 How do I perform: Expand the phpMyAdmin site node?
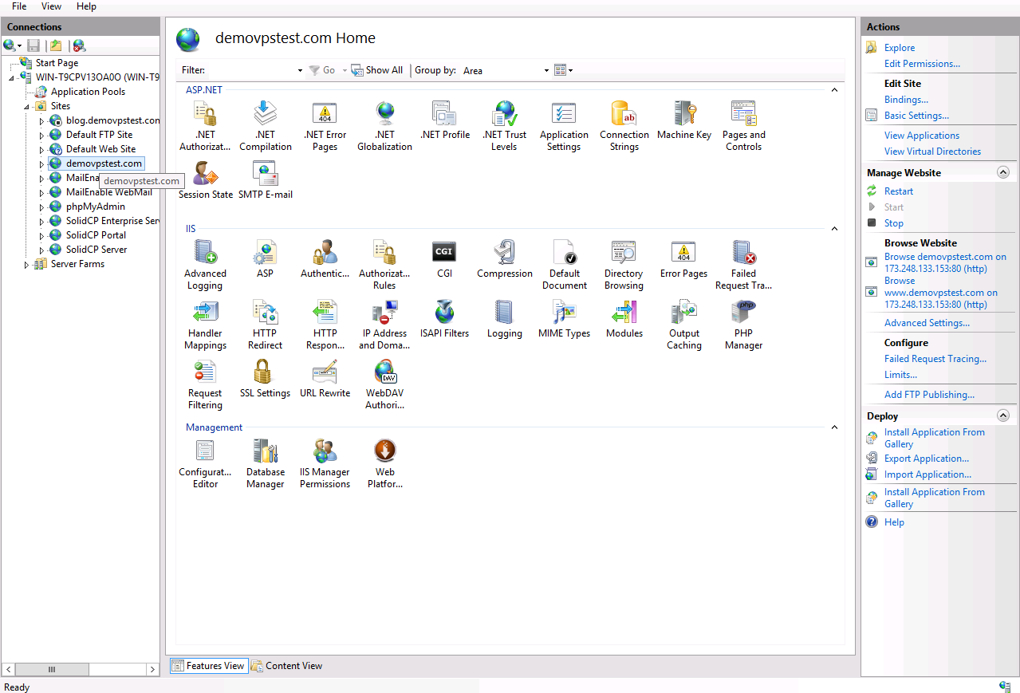pyautogui.click(x=42, y=207)
